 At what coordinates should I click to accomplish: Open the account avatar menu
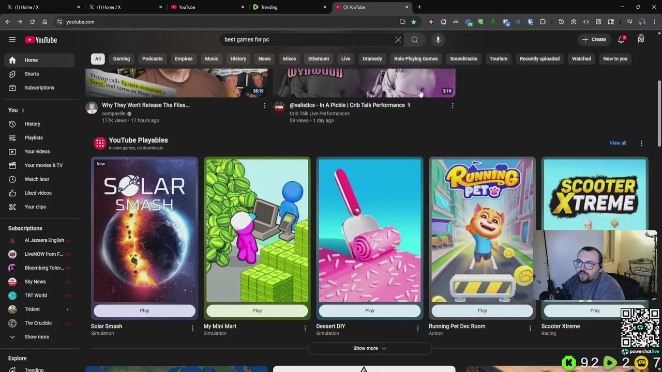click(x=641, y=40)
